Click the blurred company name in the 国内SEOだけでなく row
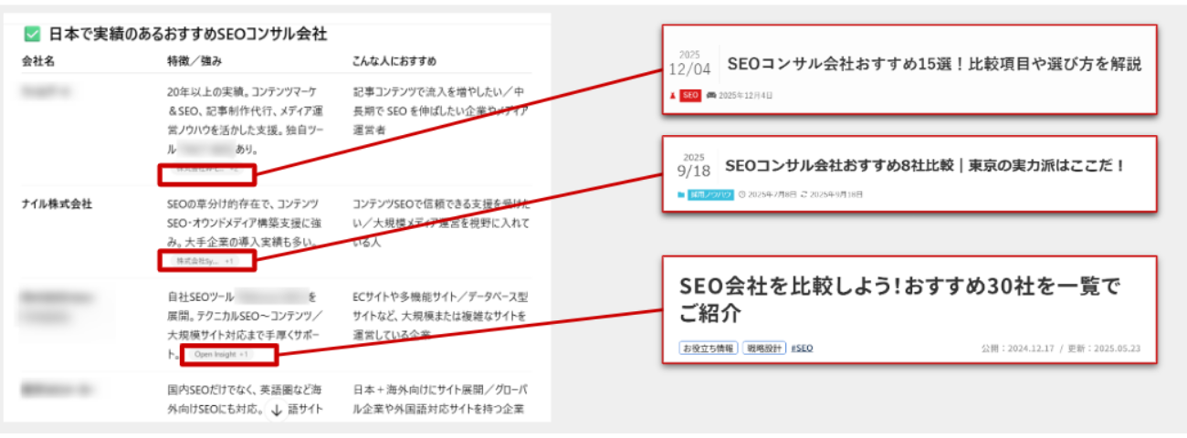 tap(57, 390)
